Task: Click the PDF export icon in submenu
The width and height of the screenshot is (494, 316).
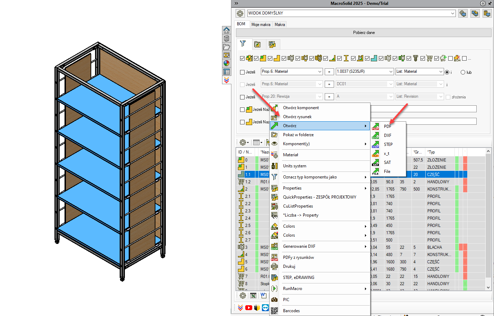Action: (x=375, y=126)
